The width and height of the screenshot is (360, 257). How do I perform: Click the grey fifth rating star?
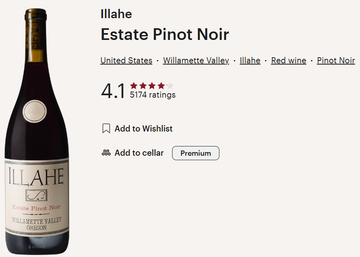pos(170,86)
